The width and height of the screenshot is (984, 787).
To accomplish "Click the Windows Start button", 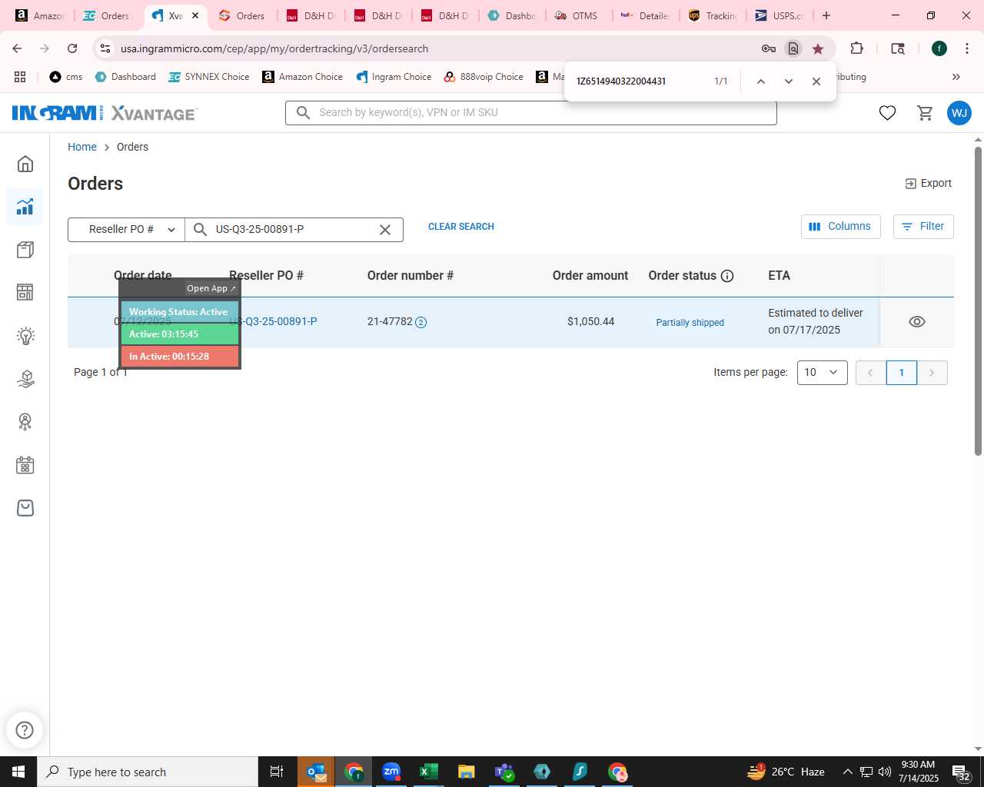I will click(x=18, y=772).
